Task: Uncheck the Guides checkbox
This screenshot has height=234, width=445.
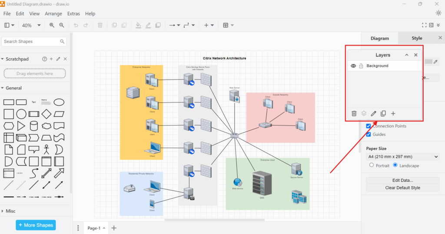Action: coord(369,135)
